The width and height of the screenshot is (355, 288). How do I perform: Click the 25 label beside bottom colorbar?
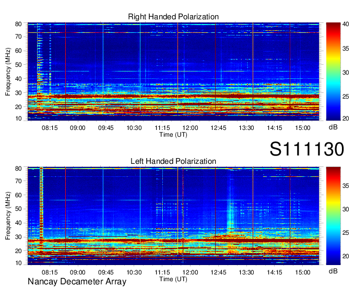click(346, 233)
